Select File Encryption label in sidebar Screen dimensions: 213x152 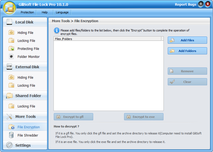tap(28, 127)
